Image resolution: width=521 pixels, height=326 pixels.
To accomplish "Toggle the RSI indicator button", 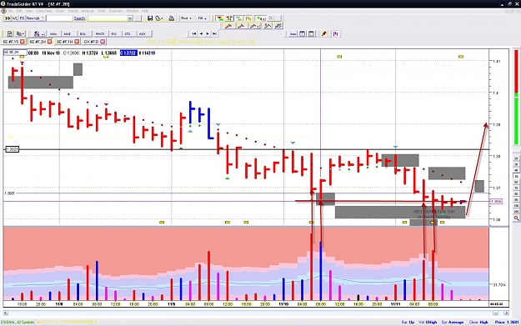I will click(x=114, y=33).
